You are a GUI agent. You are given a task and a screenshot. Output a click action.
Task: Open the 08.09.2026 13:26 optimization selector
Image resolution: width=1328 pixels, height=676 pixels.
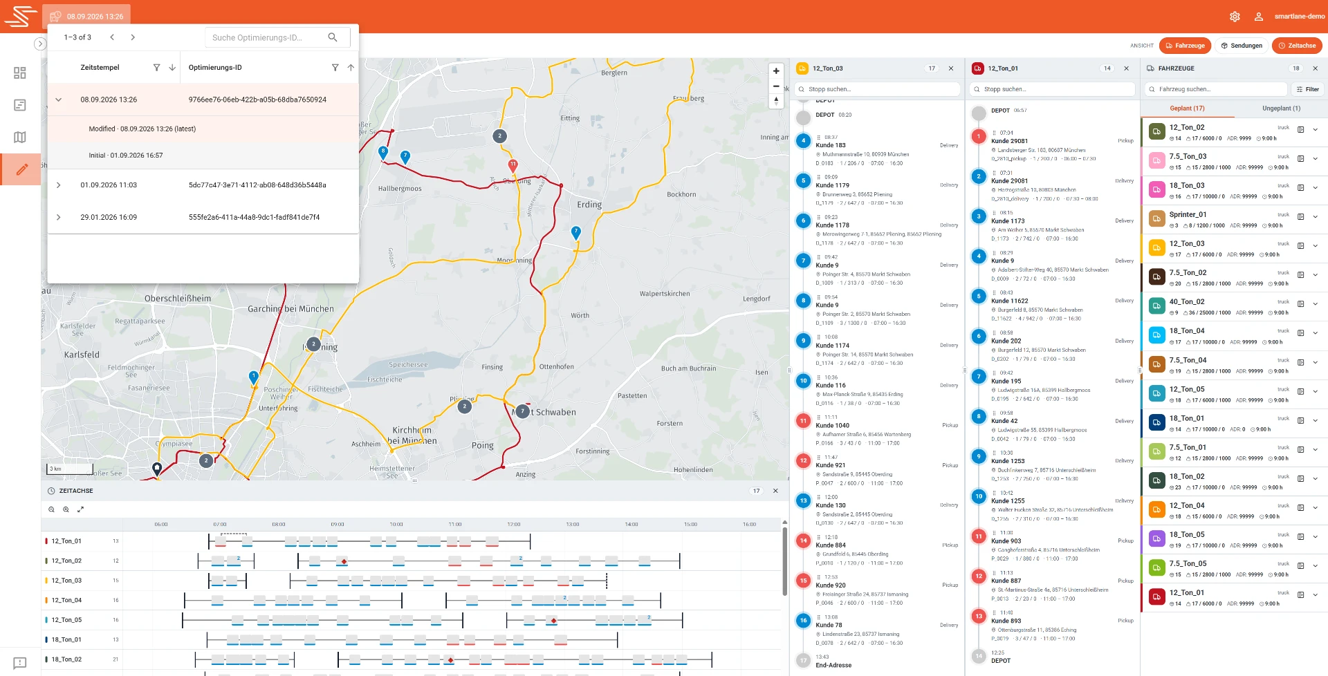coord(87,16)
